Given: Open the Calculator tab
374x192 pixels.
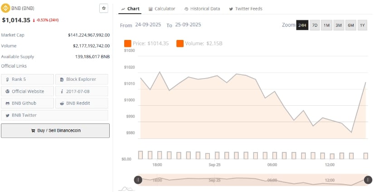Looking at the screenshot, I should point(162,9).
